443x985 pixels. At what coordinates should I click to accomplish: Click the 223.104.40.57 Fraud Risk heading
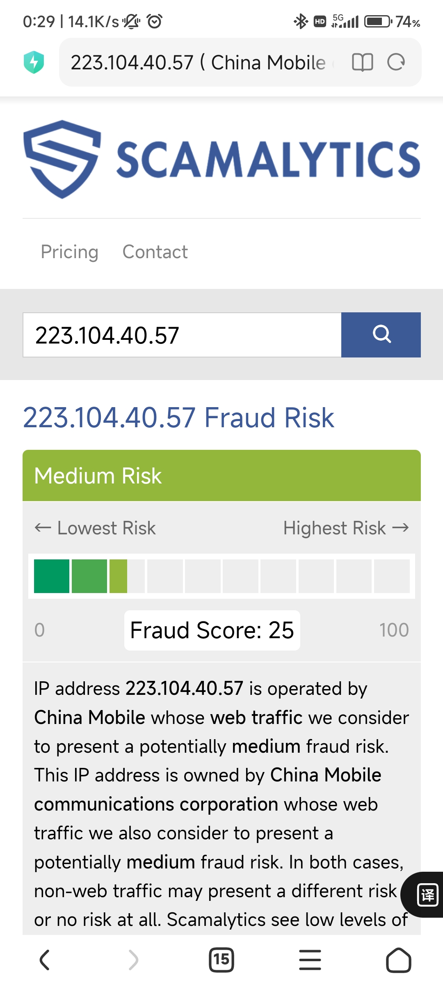[178, 418]
